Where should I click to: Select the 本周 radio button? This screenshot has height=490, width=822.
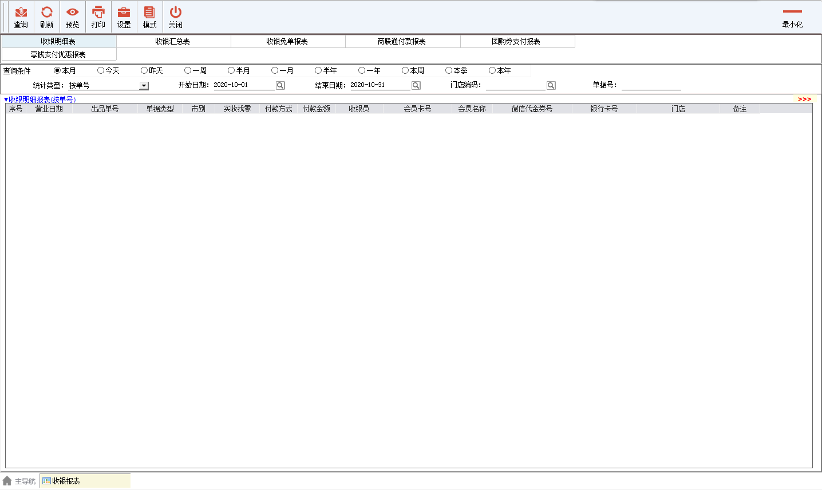405,70
